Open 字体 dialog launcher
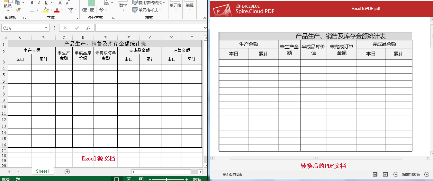The image size is (433, 181). tap(77, 18)
